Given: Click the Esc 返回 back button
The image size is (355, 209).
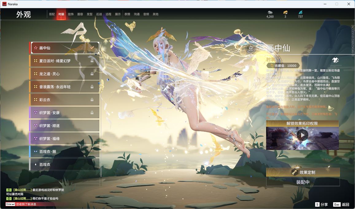Looking at the screenshot, I should pos(341,204).
